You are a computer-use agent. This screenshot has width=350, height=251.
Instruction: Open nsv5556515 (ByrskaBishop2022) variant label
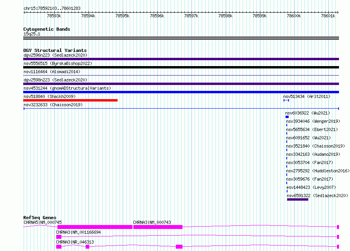(x=58, y=63)
